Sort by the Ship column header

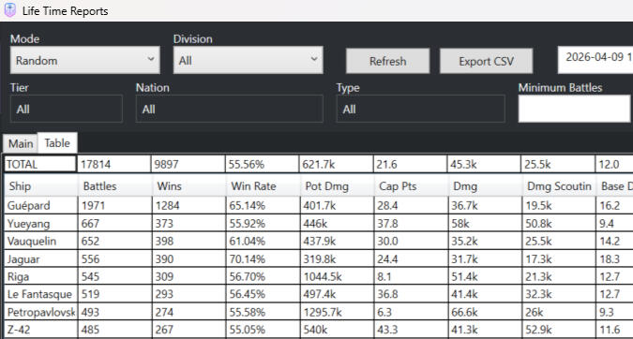pyautogui.click(x=41, y=186)
